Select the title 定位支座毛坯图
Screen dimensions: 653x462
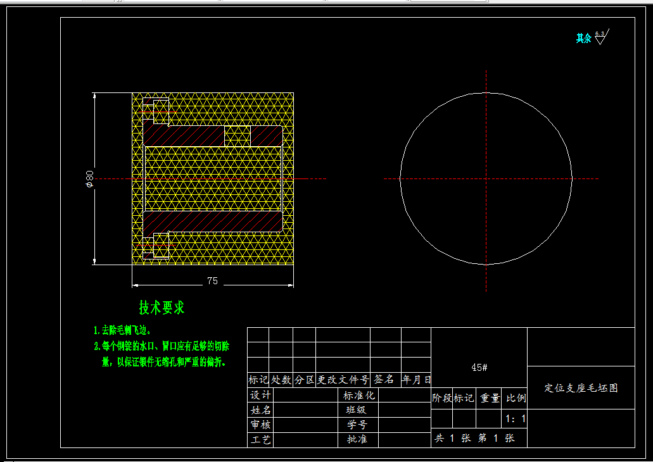(581, 388)
